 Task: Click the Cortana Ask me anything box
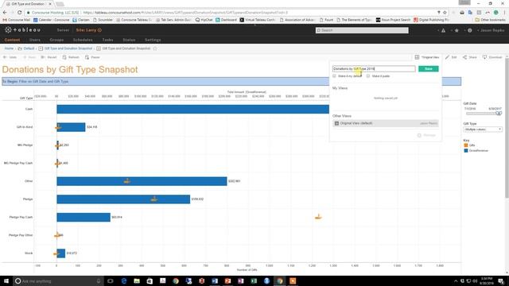pyautogui.click(x=58, y=280)
